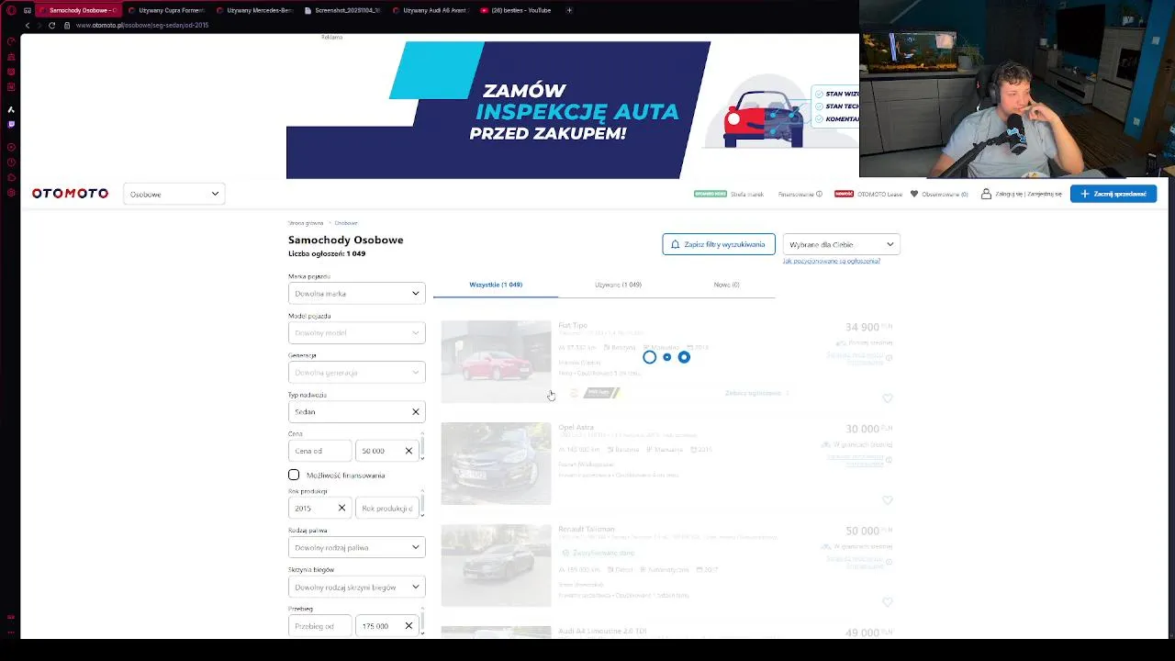This screenshot has height=661, width=1175.
Task: Open Renault Talisman listing title
Action: pyautogui.click(x=587, y=529)
